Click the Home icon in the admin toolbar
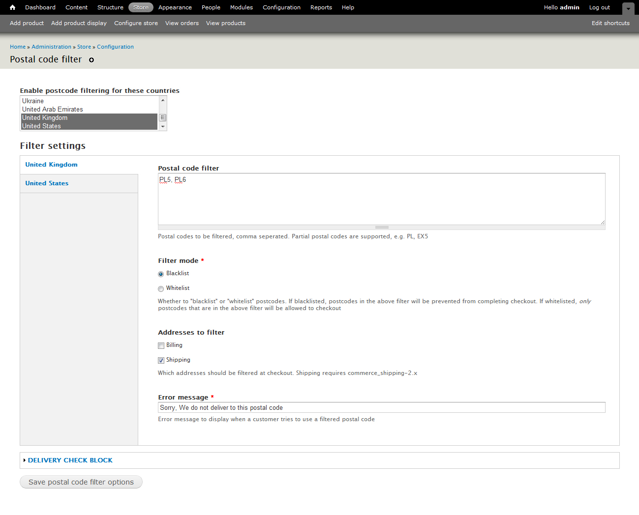The height and width of the screenshot is (515, 639). click(12, 7)
